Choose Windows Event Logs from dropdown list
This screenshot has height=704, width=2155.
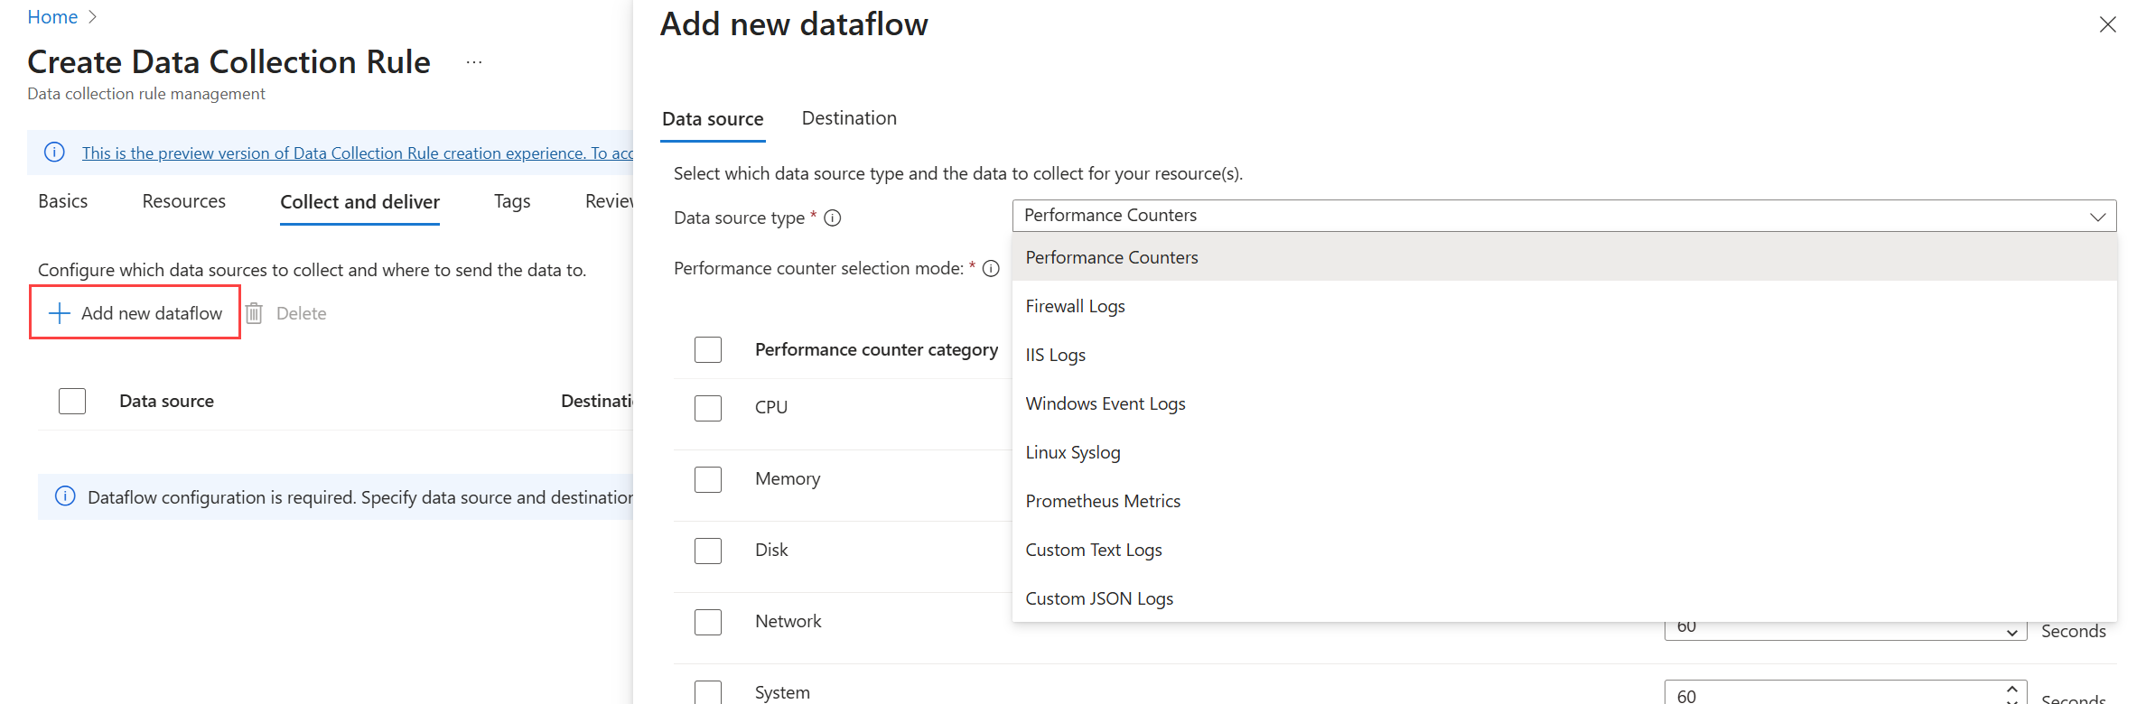coord(1105,404)
